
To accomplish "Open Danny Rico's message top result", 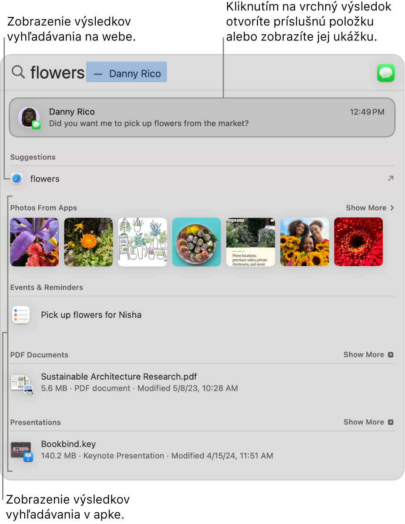I will tap(202, 117).
